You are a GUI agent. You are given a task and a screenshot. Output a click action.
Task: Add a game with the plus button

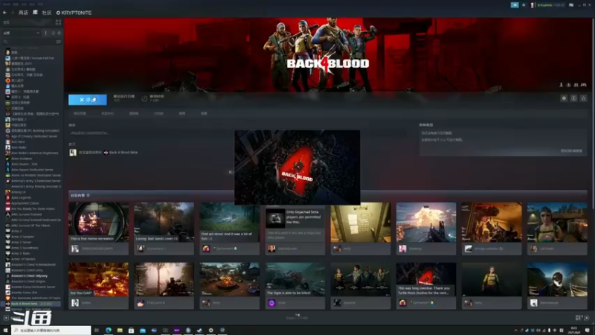(6, 318)
